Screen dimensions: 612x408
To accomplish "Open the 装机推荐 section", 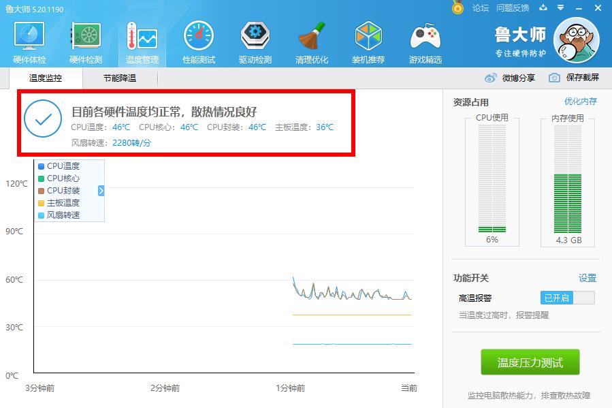I will click(x=368, y=41).
